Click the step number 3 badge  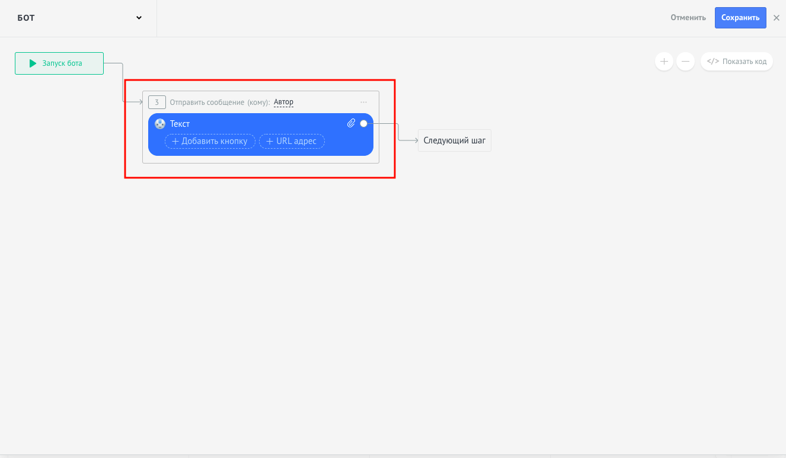click(156, 103)
